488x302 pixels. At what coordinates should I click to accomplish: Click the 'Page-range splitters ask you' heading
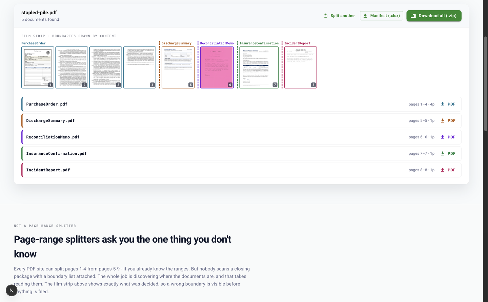(x=123, y=246)
